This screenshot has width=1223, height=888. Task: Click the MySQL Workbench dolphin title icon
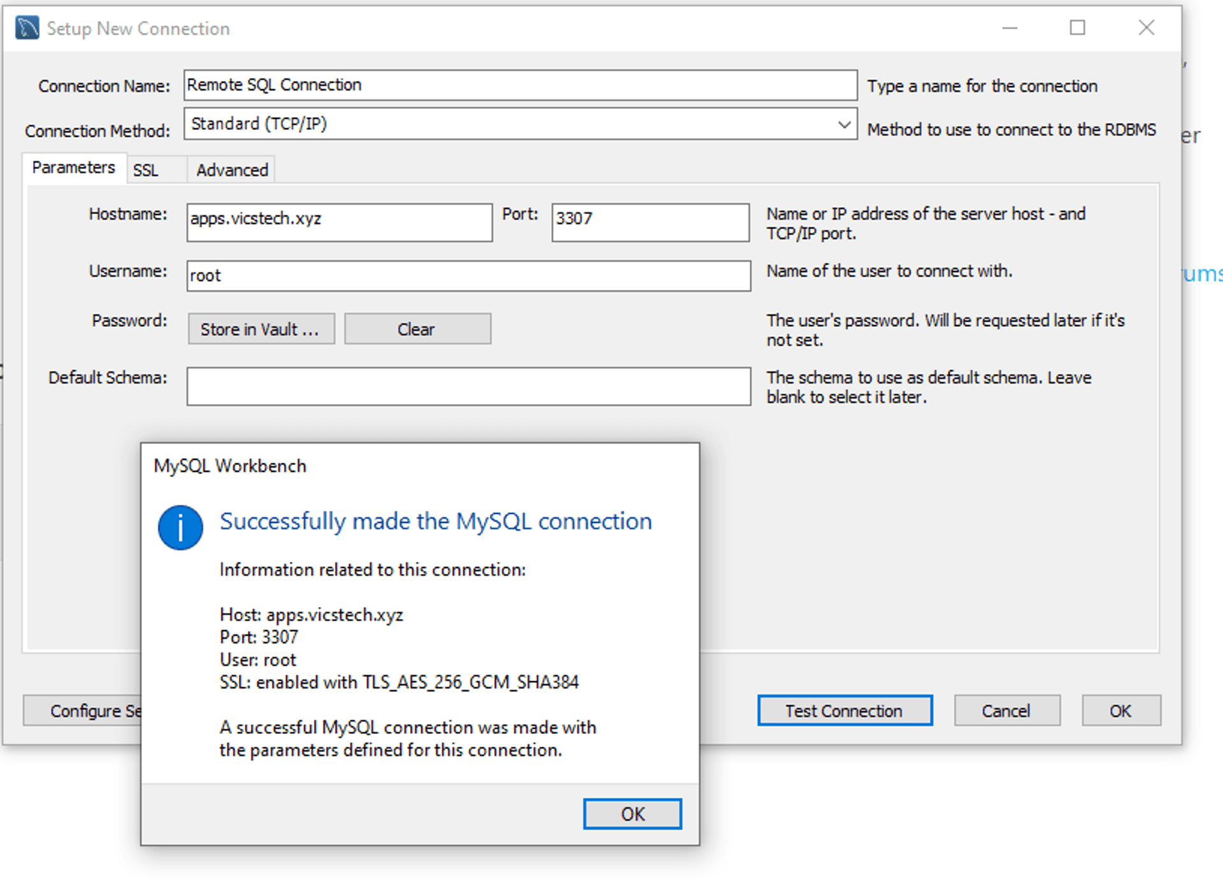point(27,28)
